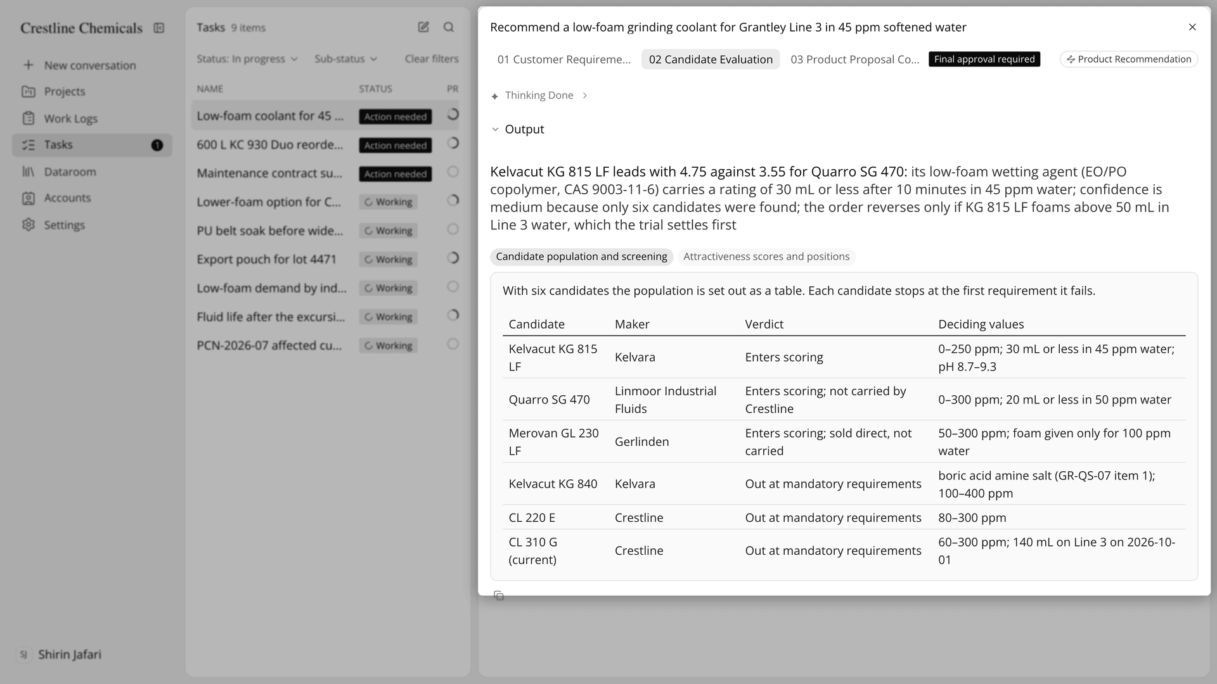The width and height of the screenshot is (1217, 684).
Task: Click sparkle icon next to Thinking Done
Action: point(495,96)
